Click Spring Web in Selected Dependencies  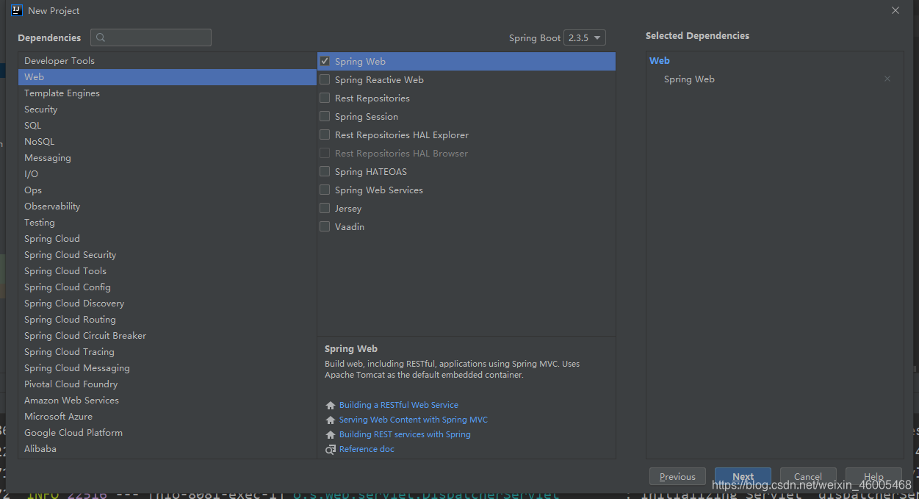(689, 79)
